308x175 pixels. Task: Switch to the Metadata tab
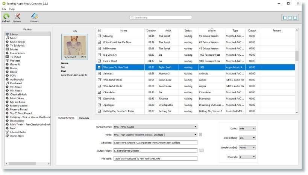pyautogui.click(x=84, y=118)
